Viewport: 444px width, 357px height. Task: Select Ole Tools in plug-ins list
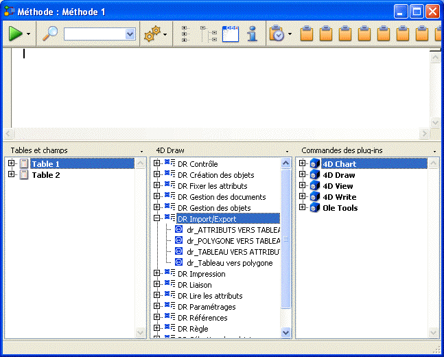[340, 208]
